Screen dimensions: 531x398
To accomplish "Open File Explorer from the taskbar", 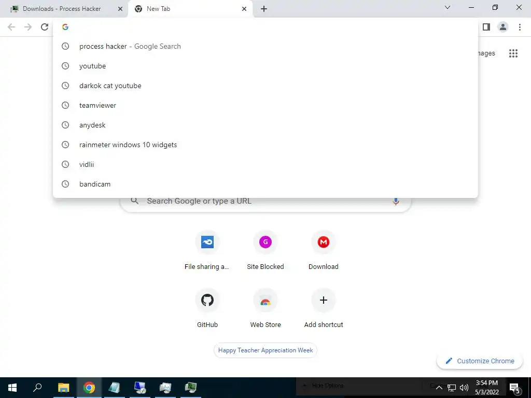I will [63, 388].
